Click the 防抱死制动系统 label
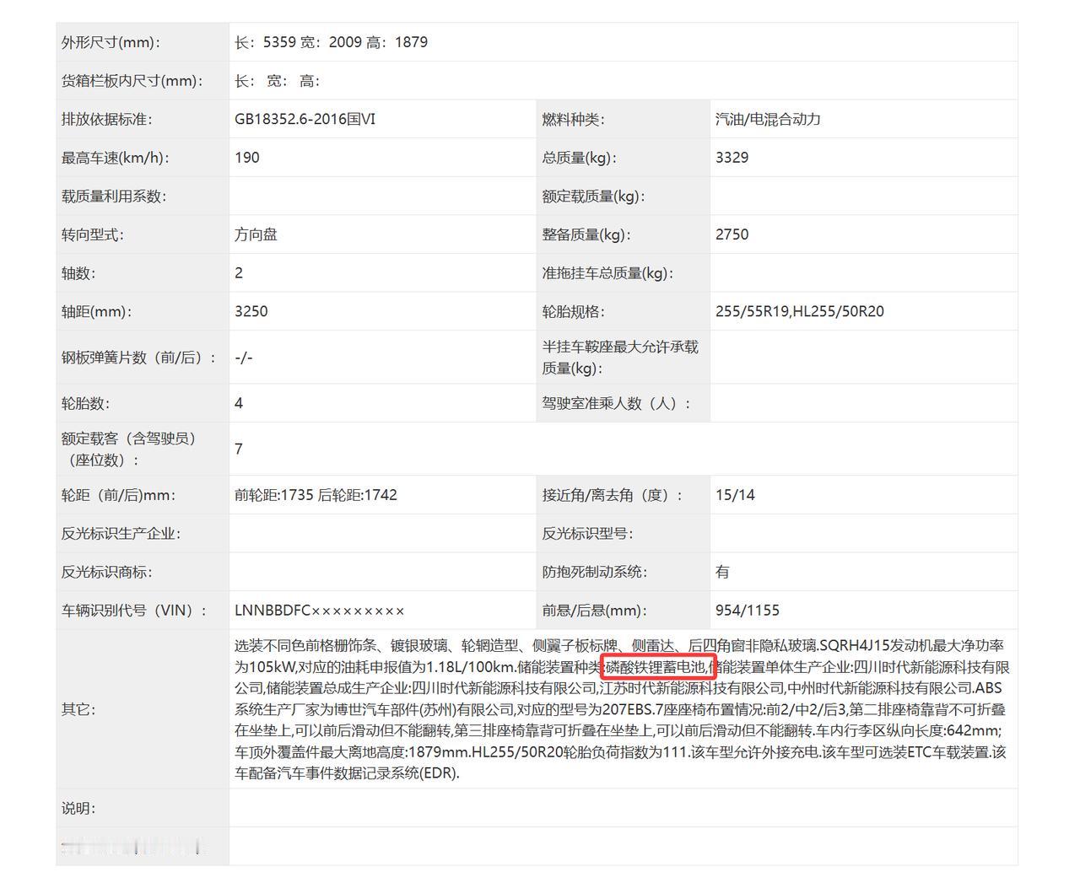The width and height of the screenshot is (1080, 888). coord(594,573)
